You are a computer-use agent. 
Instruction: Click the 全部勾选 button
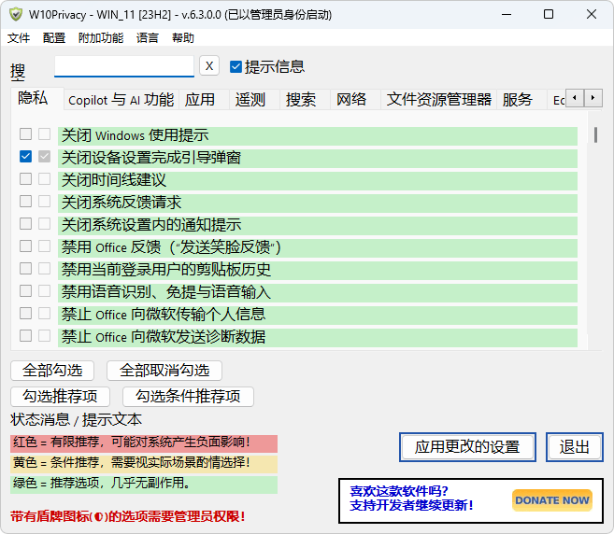tap(52, 370)
